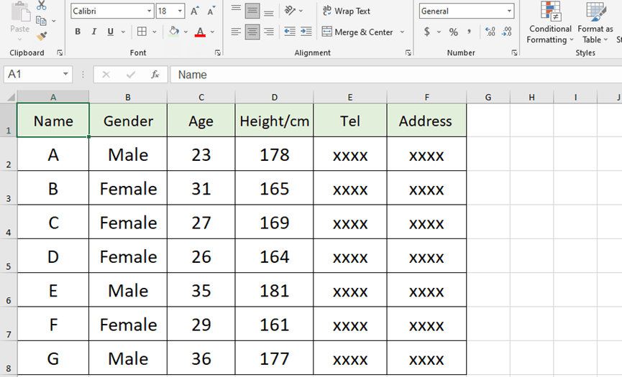Image resolution: width=622 pixels, height=377 pixels.
Task: Click the formula bar Enter checkmark
Action: (130, 75)
